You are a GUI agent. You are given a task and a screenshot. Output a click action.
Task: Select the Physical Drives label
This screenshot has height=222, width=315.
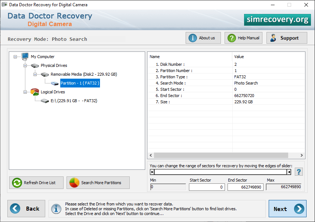tap(54, 65)
